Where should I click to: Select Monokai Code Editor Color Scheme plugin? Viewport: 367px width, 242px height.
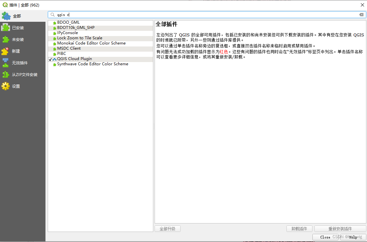91,43
